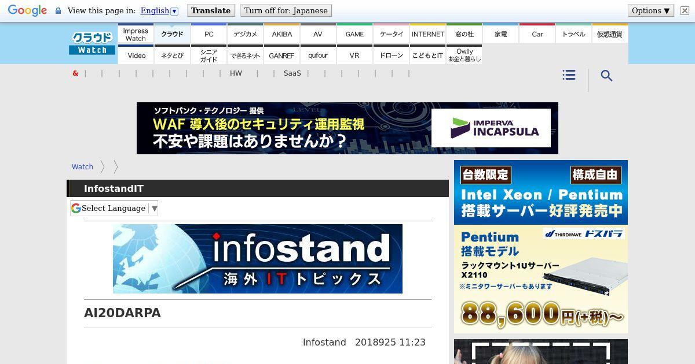Click the Translate button
Screen dimensions: 695x364
coord(210,10)
